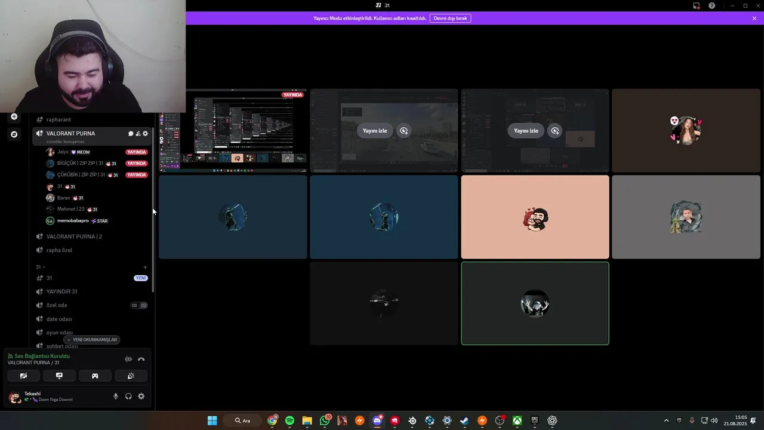Collapse the 31 category chevron

(44, 267)
